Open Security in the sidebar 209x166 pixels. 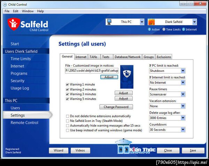17,81
